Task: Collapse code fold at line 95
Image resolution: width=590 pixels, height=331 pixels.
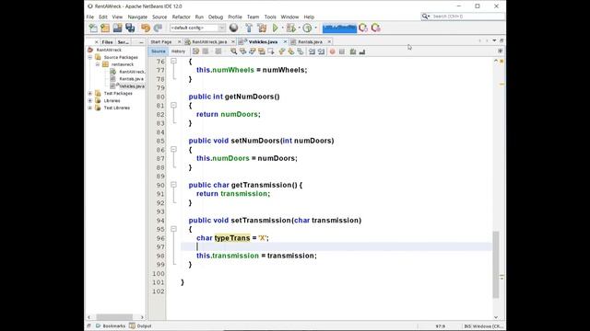Action: [x=173, y=229]
